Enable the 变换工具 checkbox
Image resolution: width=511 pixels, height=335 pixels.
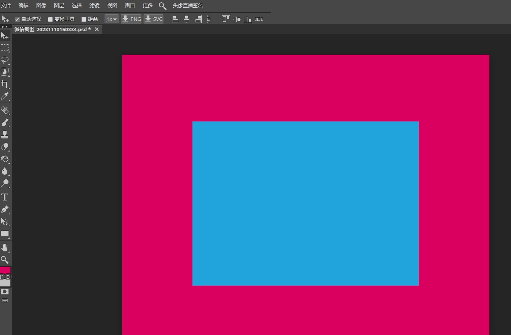[50, 19]
